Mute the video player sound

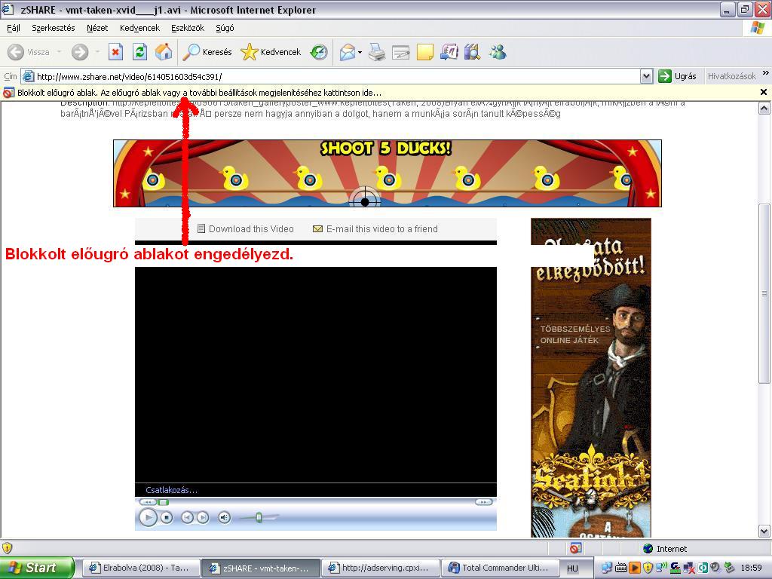tap(224, 517)
